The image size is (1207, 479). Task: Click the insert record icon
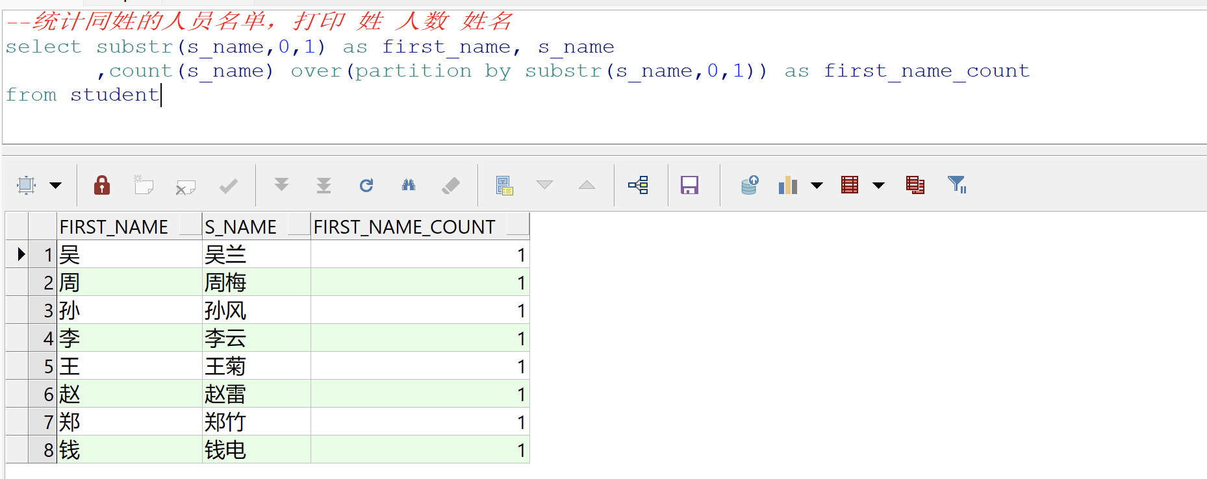(144, 186)
